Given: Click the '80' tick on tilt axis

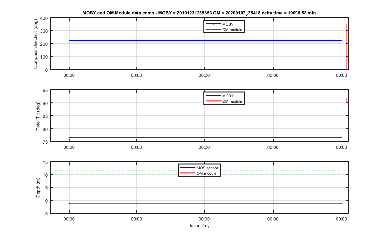Looking at the screenshot, I should 46,129.
